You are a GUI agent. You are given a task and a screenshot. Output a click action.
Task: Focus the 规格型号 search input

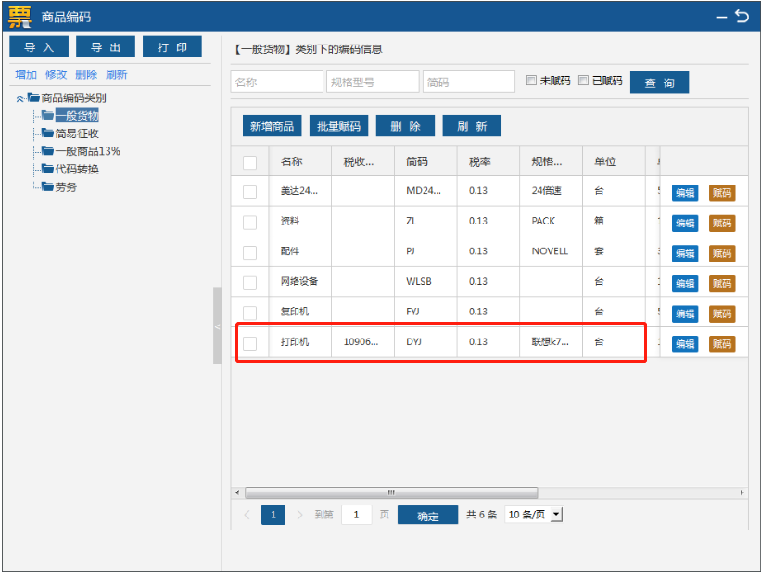[373, 82]
